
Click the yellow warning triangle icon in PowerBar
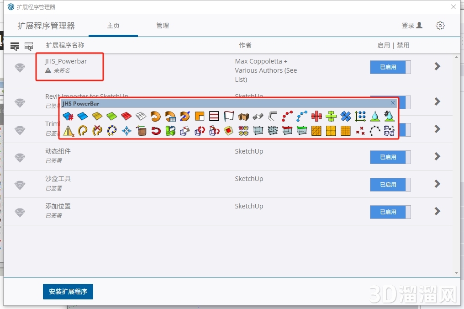point(68,131)
